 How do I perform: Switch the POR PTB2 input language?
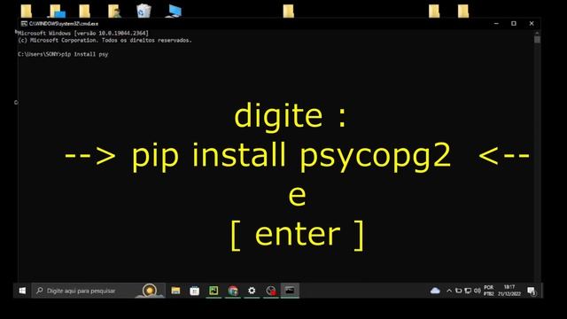coord(488,291)
